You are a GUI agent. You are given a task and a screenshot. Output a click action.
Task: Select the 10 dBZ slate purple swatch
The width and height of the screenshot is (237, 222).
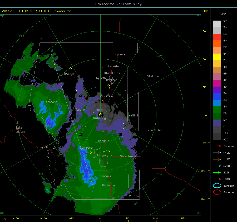coord(217,123)
